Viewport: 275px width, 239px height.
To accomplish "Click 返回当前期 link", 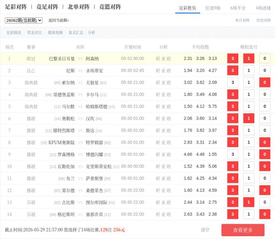I will click(x=59, y=20).
